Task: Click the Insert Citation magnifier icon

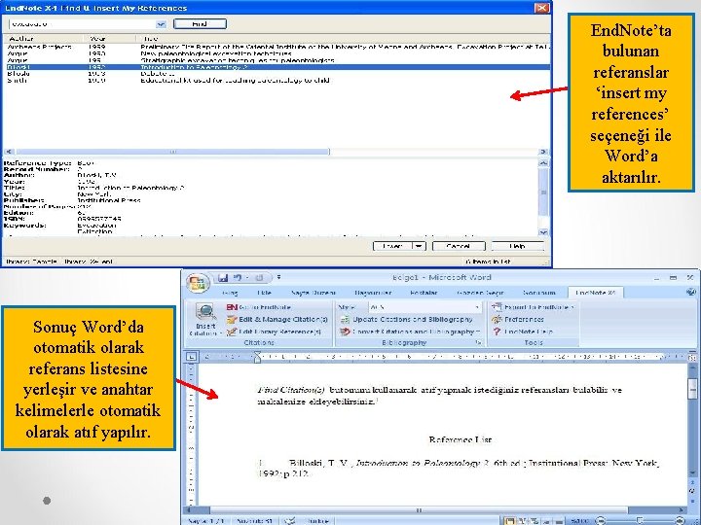Action: point(205,312)
